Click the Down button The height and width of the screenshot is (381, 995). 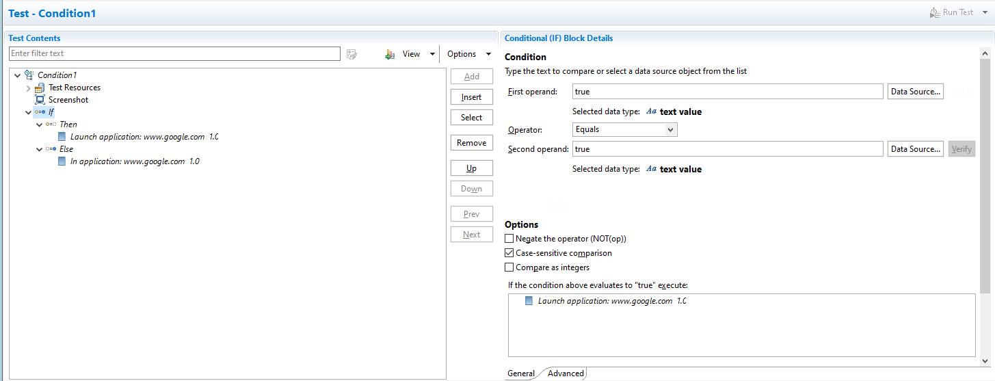point(472,189)
